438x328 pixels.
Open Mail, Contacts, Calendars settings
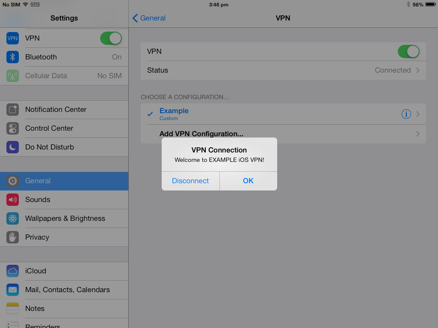pyautogui.click(x=64, y=290)
